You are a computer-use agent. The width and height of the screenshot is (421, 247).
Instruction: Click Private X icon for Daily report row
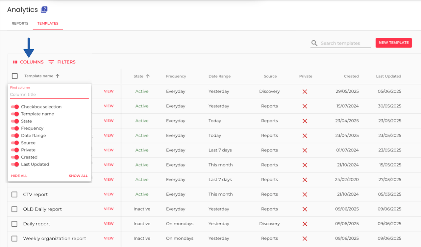click(305, 224)
